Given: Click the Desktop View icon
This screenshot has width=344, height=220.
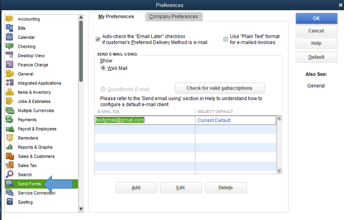Looking at the screenshot, I should coord(9,55).
